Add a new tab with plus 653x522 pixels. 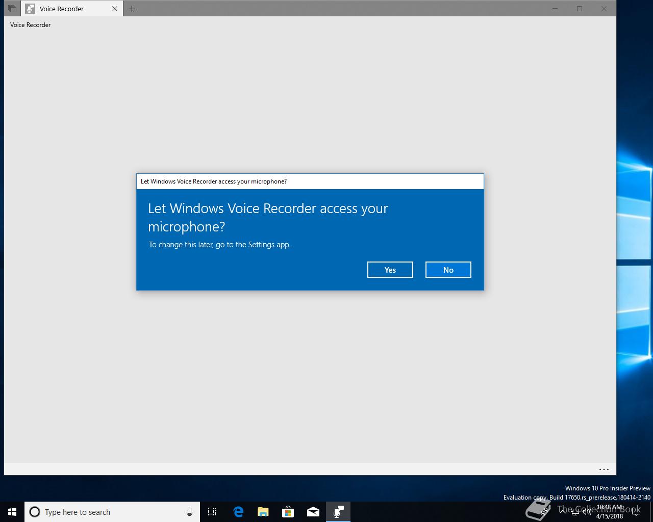132,9
